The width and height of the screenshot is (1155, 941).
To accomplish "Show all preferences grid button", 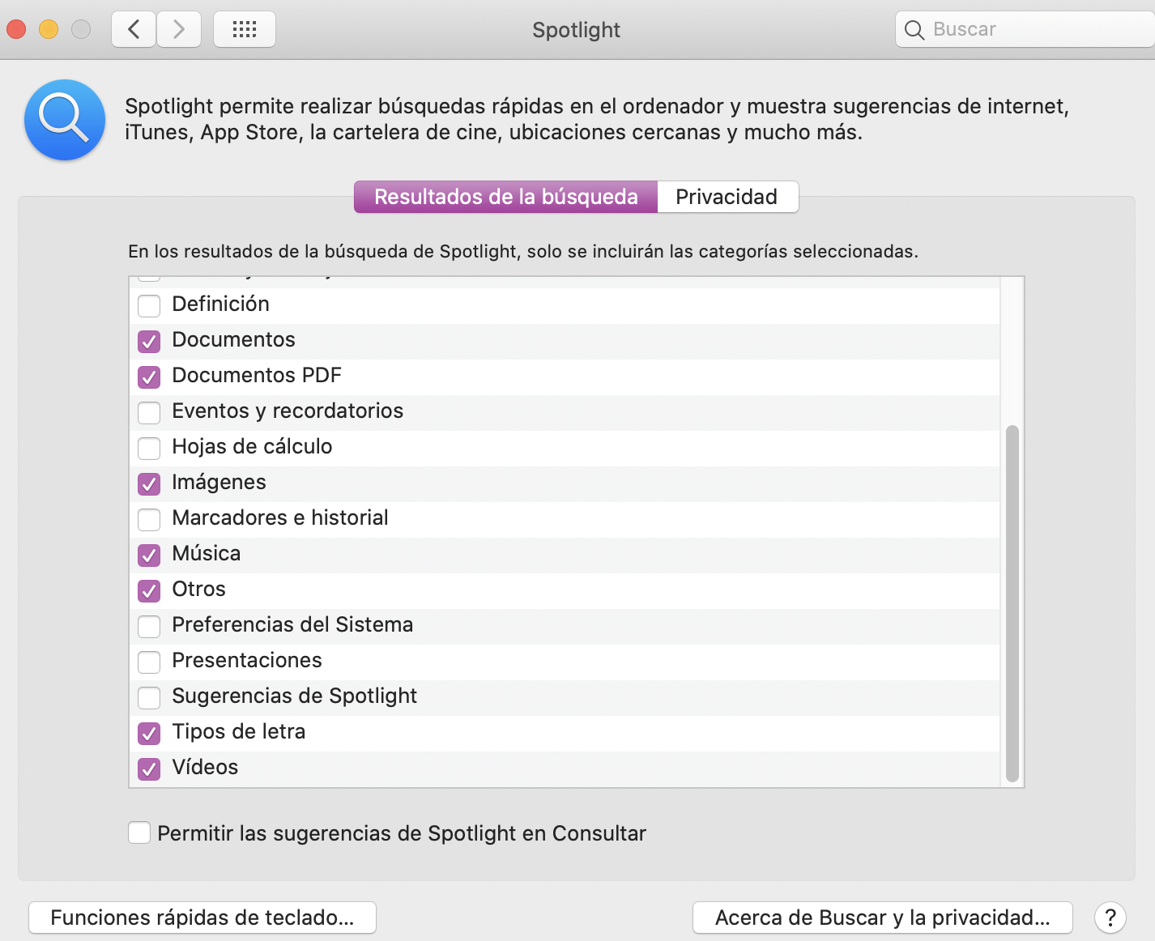I will [x=244, y=30].
